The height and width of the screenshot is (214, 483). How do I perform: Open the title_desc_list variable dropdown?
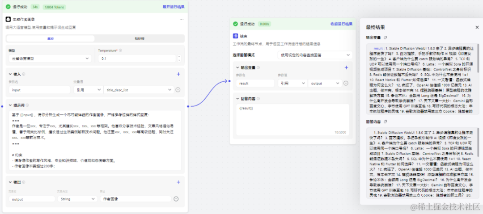(139, 90)
